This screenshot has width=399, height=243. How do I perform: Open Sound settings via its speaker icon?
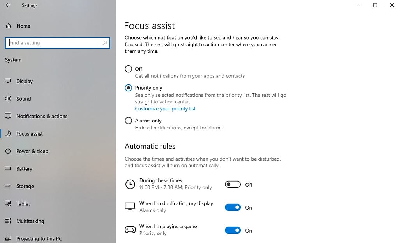coord(8,99)
